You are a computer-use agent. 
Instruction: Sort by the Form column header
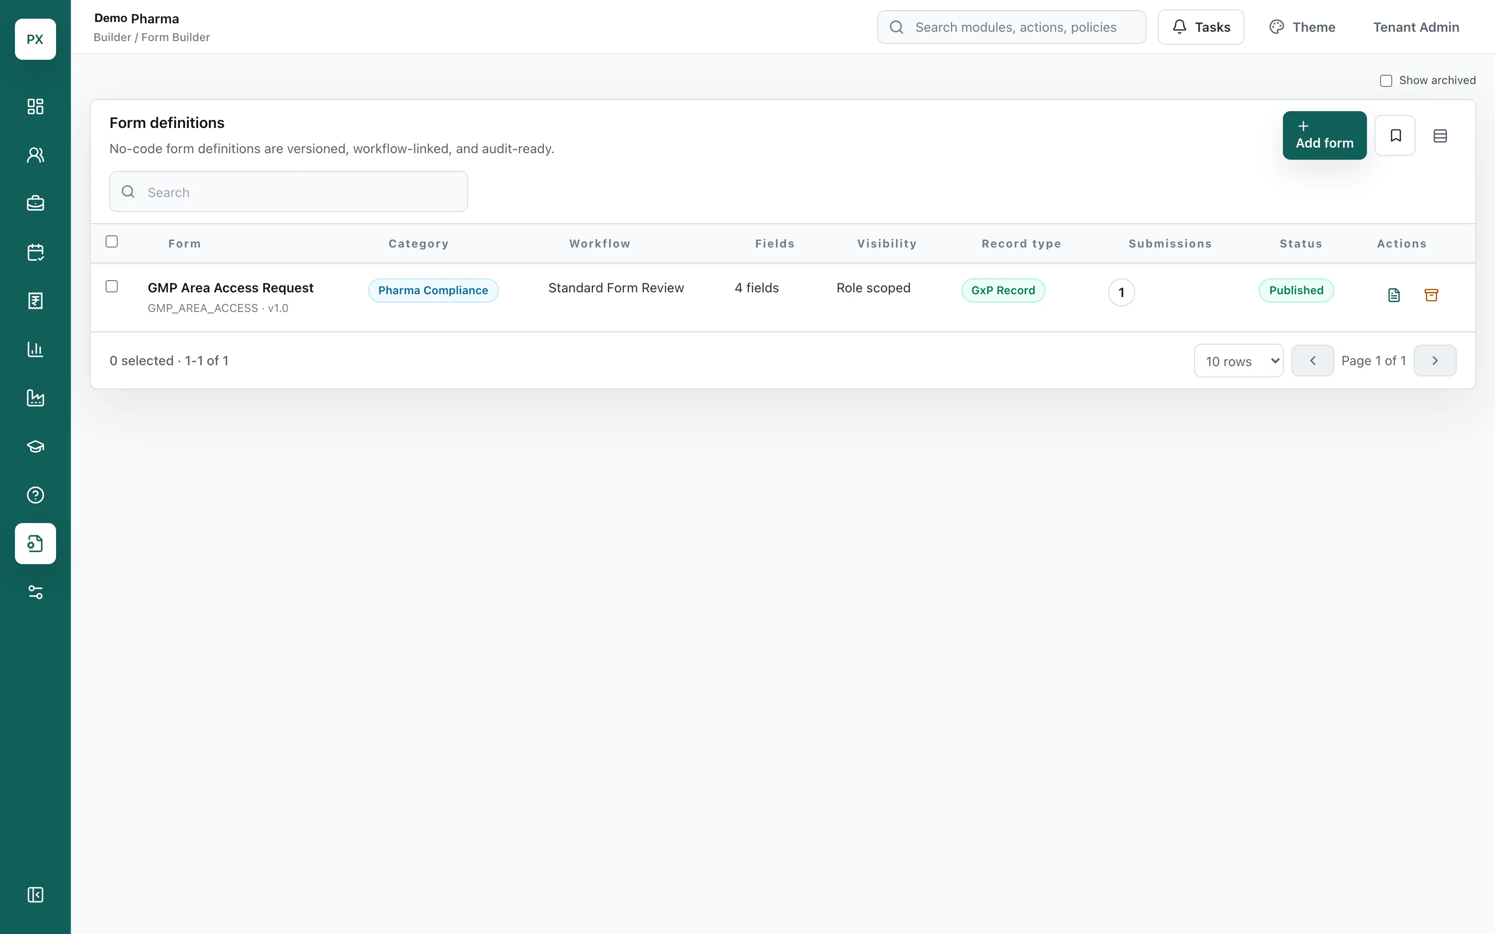185,244
